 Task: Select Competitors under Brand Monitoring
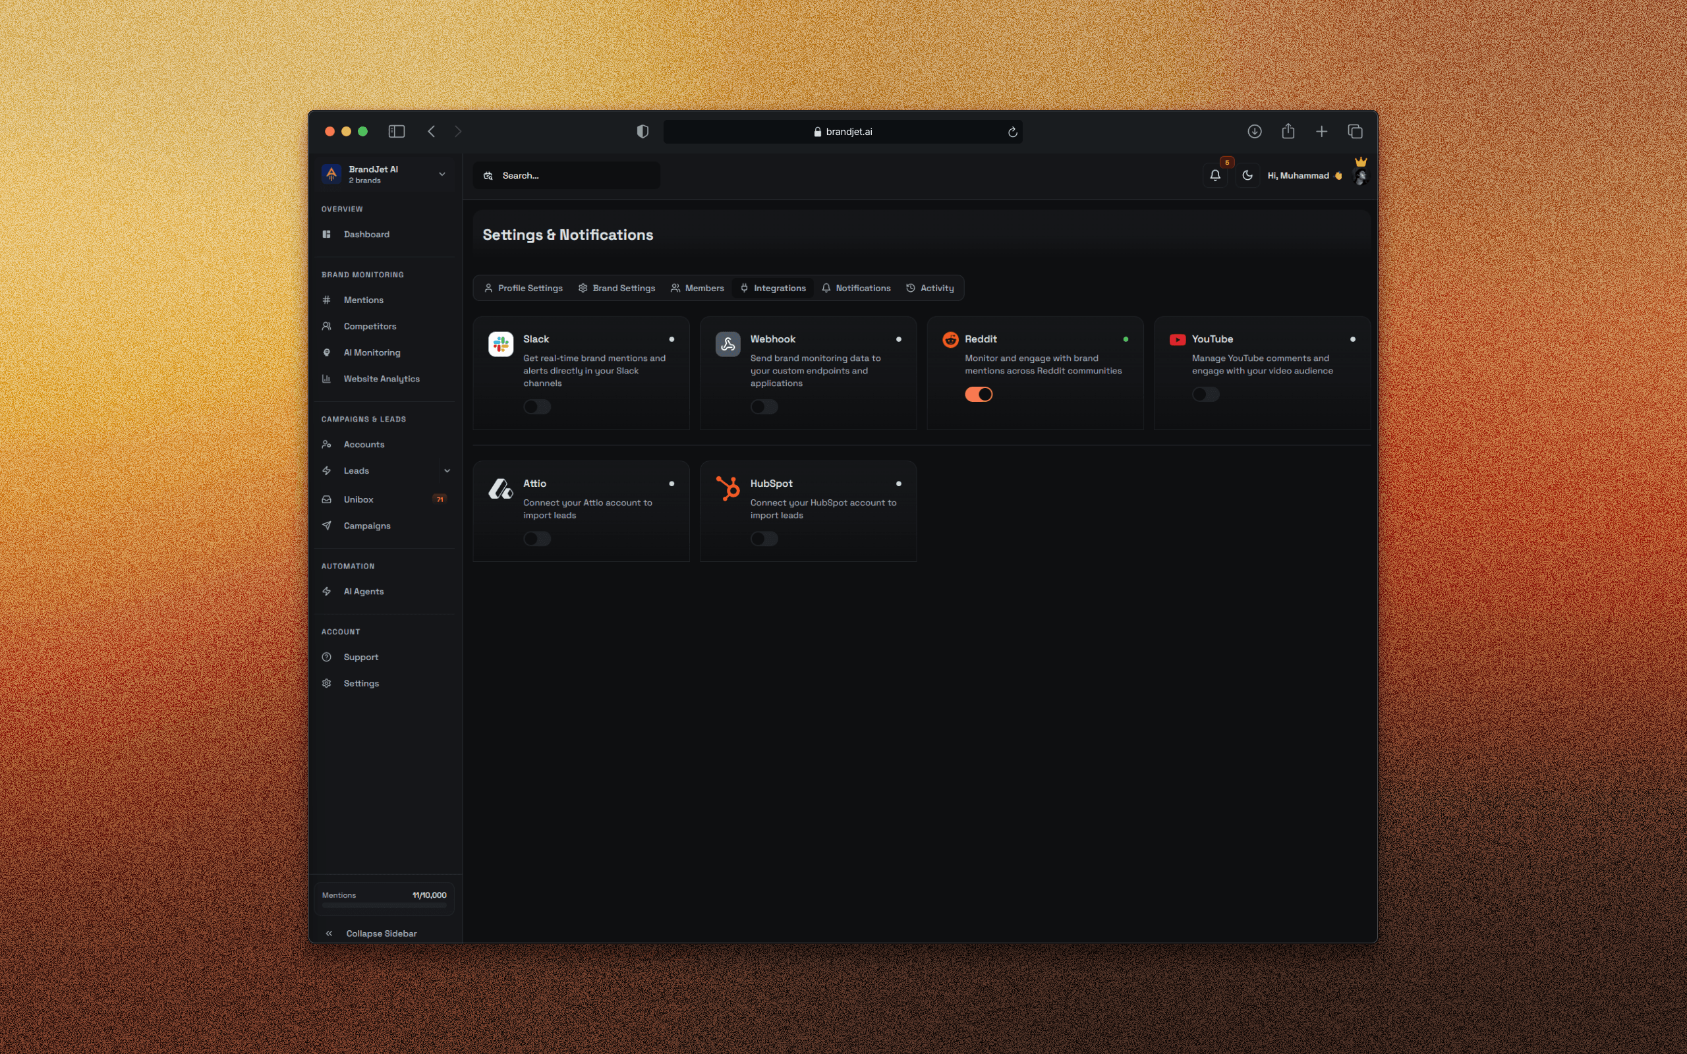tap(370, 325)
